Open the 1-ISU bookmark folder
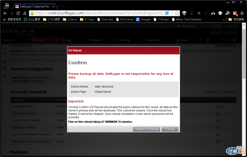Image resolution: width=247 pixels, height=157 pixels. tap(52, 19)
